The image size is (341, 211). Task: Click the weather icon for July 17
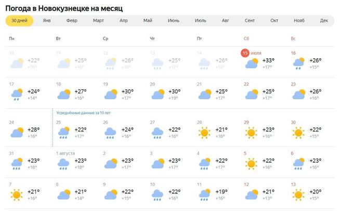click(17, 95)
